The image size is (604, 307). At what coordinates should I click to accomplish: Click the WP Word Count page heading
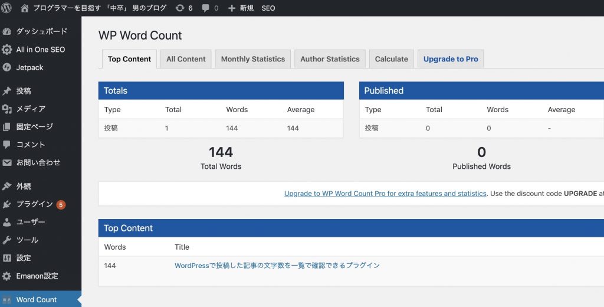coord(140,35)
